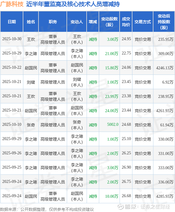Click the average price 23.38
Image resolution: width=175 pixels, height=212 pixels.
126,96
